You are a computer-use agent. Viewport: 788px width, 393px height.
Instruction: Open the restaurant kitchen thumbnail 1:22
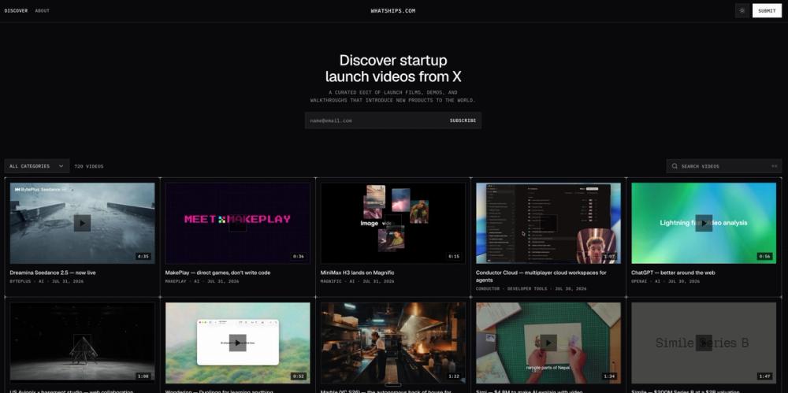393,343
